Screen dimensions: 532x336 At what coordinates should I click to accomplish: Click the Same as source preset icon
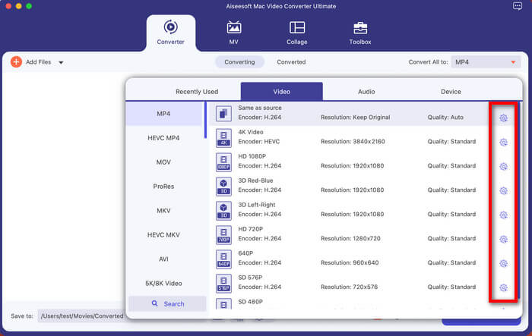coord(223,114)
